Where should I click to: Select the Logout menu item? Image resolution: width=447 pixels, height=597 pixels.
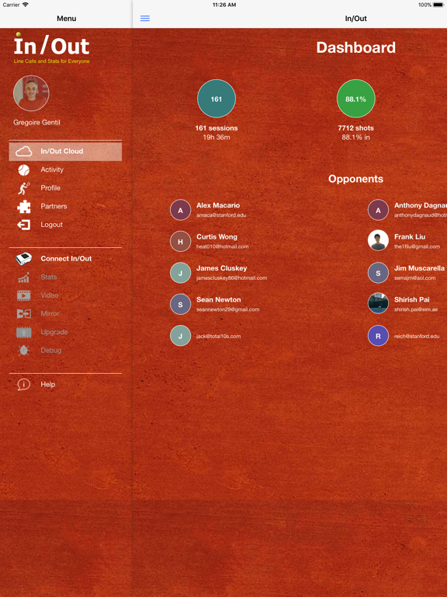click(65, 225)
